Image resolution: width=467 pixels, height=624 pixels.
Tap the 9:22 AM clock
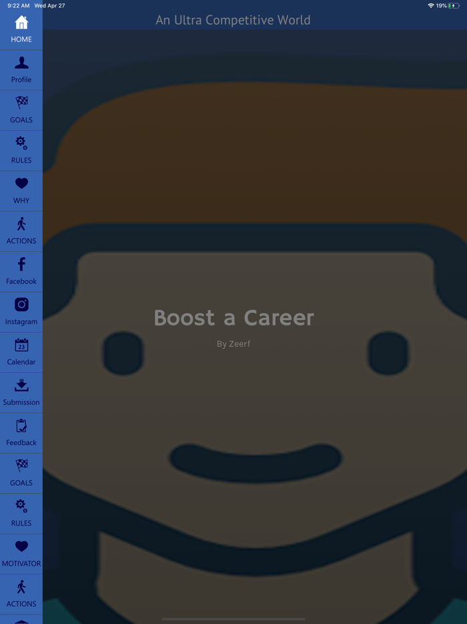(18, 5)
